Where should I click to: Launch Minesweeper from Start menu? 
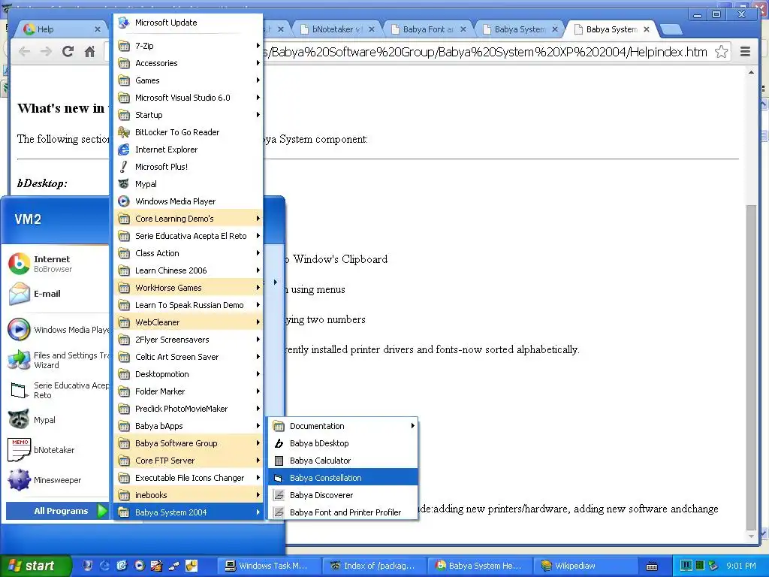pos(57,480)
